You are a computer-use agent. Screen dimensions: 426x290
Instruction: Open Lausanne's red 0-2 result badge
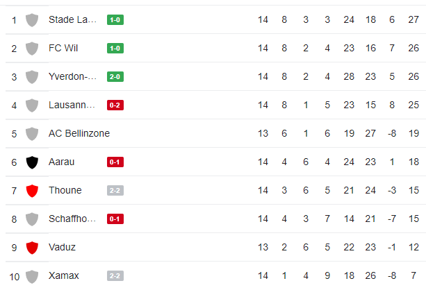tap(115, 105)
